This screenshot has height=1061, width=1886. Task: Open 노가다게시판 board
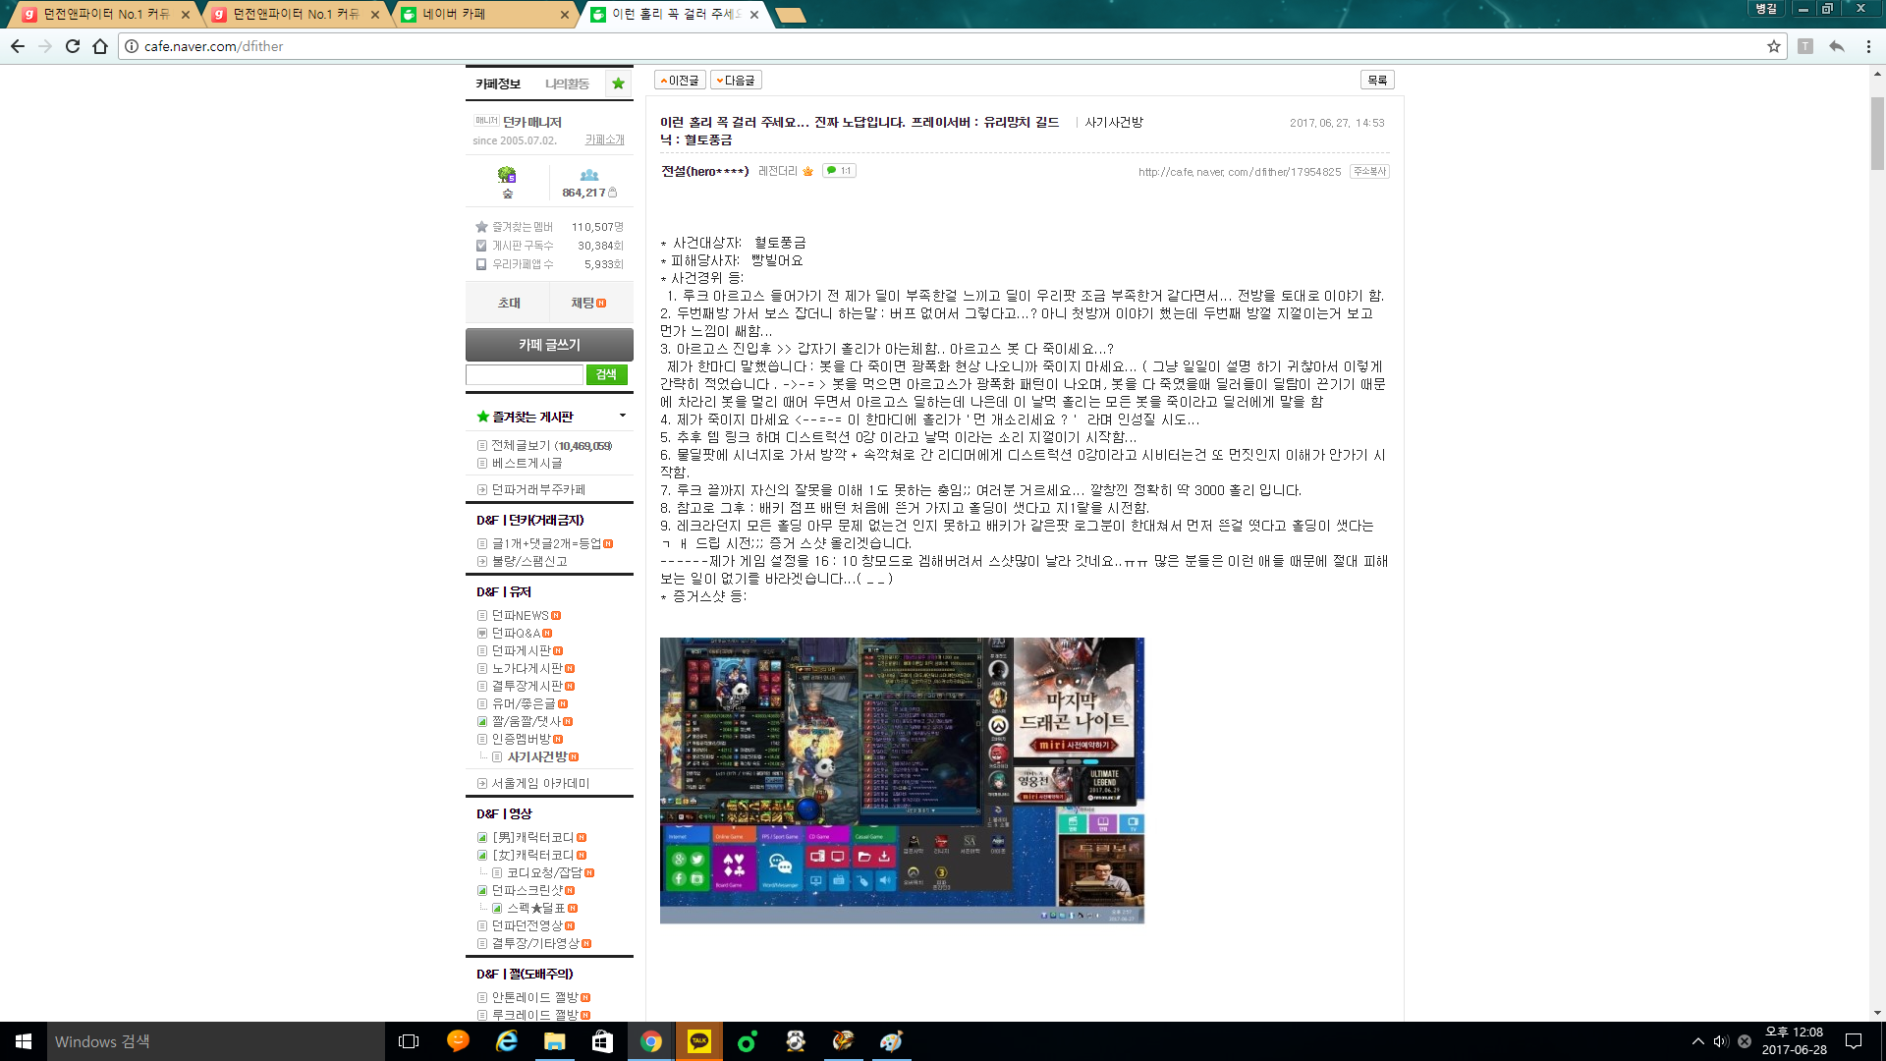(527, 668)
